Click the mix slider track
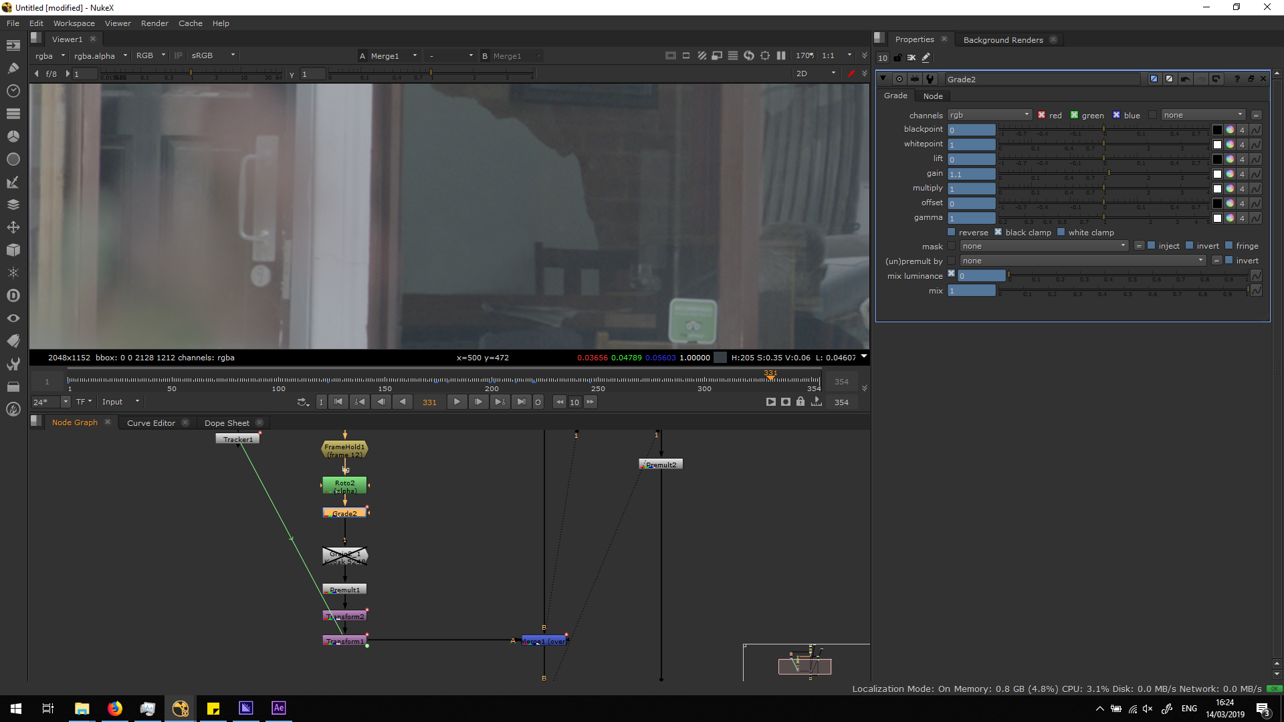Image resolution: width=1284 pixels, height=722 pixels. (x=1123, y=290)
